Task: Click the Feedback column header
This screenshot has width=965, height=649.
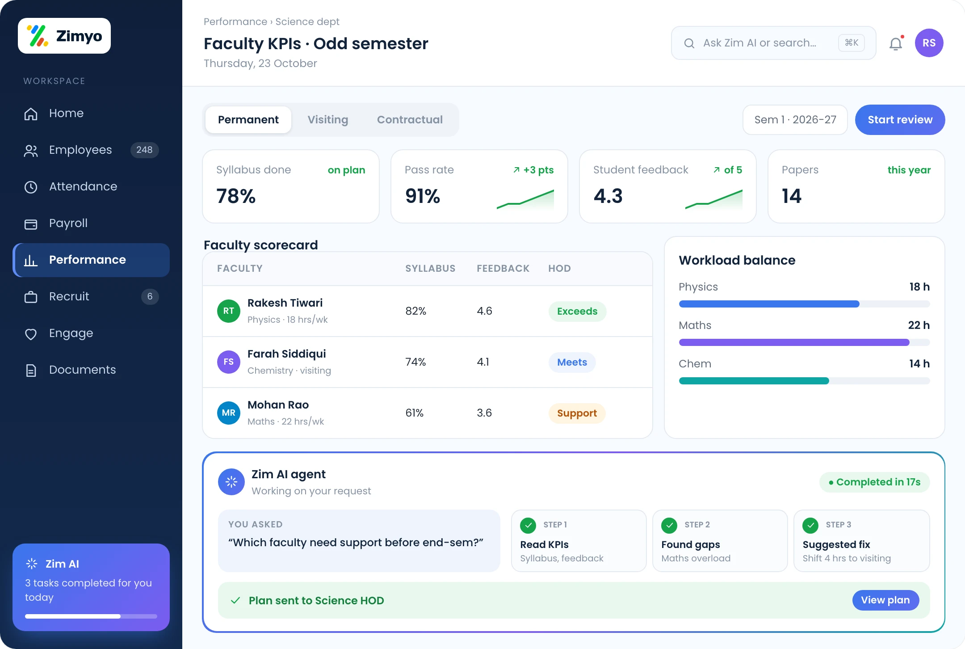Action: point(503,269)
